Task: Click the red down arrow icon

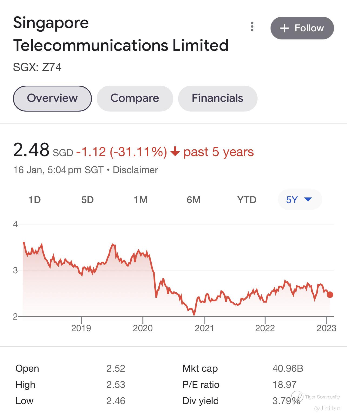Action: [175, 152]
